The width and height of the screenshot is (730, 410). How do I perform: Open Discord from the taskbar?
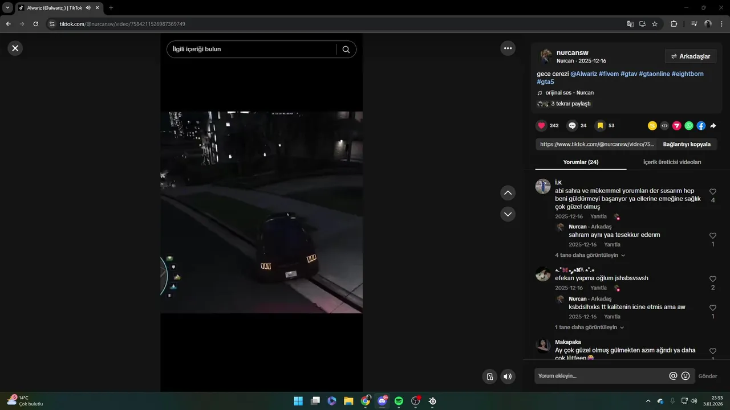(382, 401)
